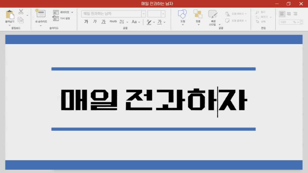Align text right
Viewport: 308px width, 173px height.
295,14
